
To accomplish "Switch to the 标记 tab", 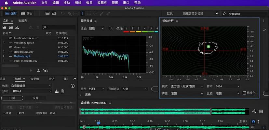I will [51, 79].
